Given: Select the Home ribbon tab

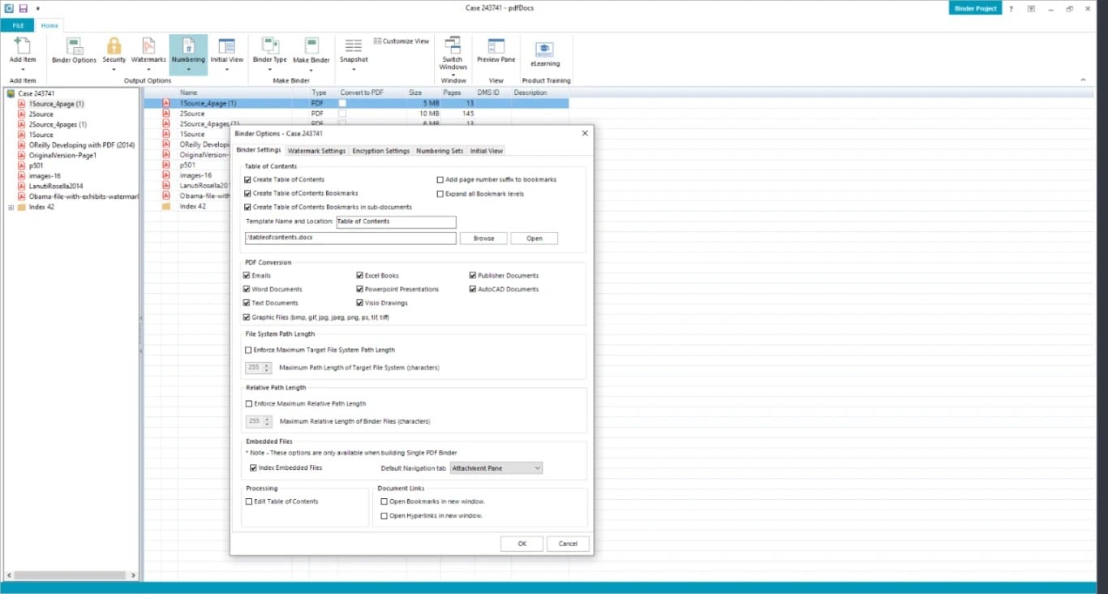Looking at the screenshot, I should [49, 25].
